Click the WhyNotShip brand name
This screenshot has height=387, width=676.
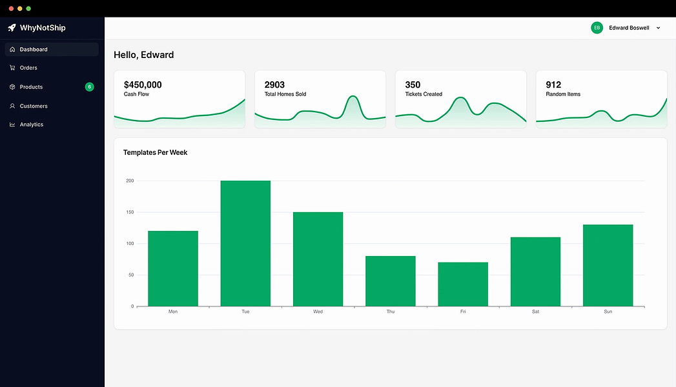point(43,28)
